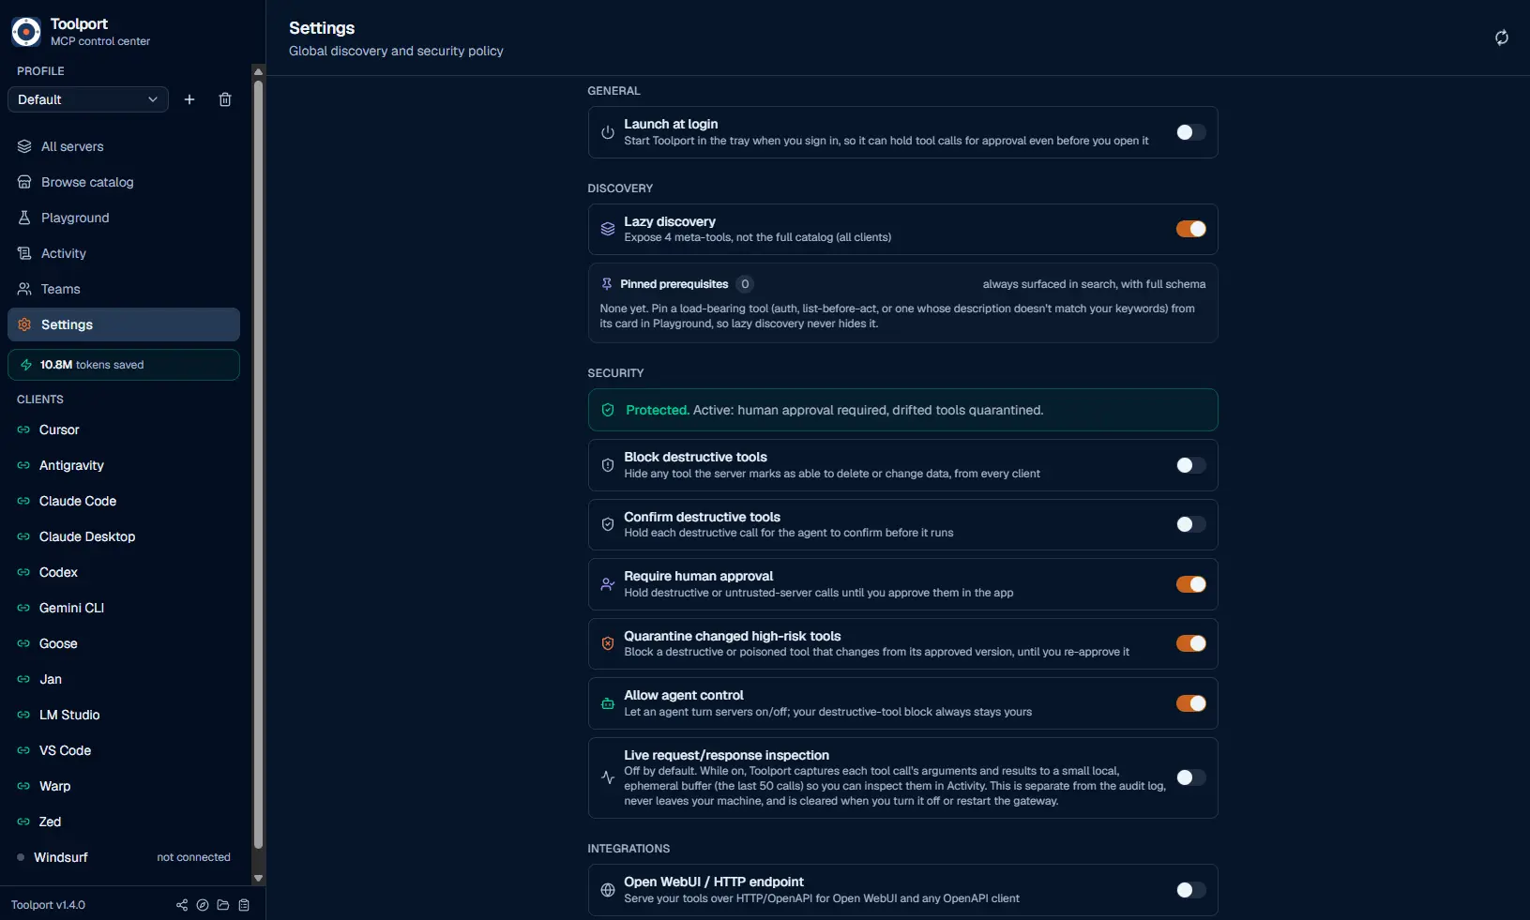Open Claude Desktop client
This screenshot has height=920, width=1530.
tap(124, 536)
